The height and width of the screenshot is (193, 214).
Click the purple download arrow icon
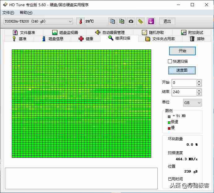(151, 21)
